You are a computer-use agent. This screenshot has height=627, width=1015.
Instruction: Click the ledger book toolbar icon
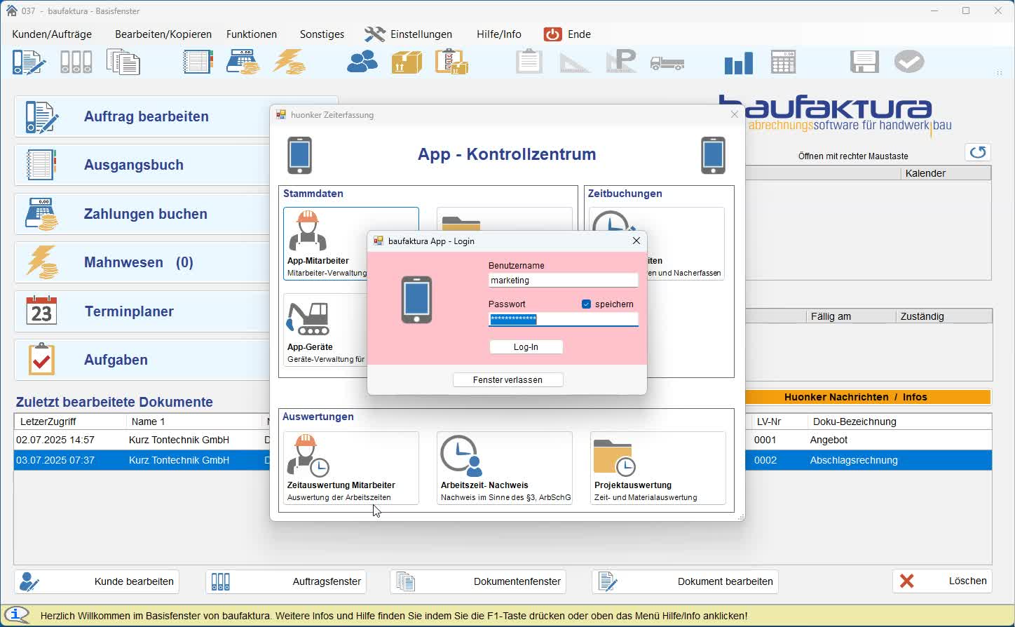point(198,62)
